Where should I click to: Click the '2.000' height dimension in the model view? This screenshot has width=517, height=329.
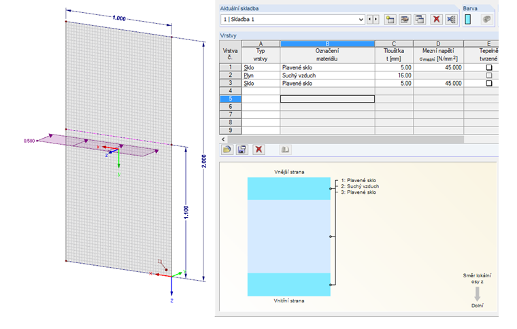click(204, 161)
